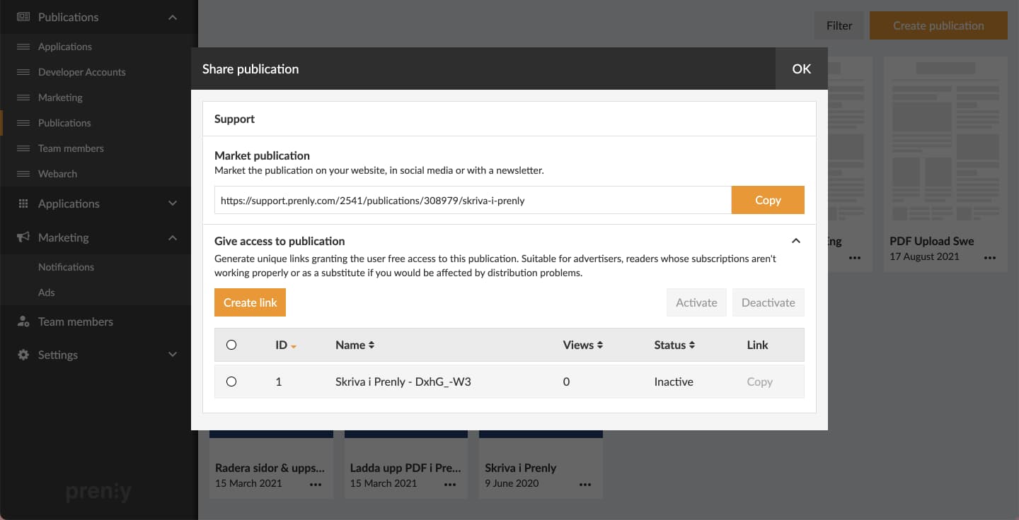Collapse the Marketing section in the sidebar
The image size is (1019, 520).
pos(173,237)
